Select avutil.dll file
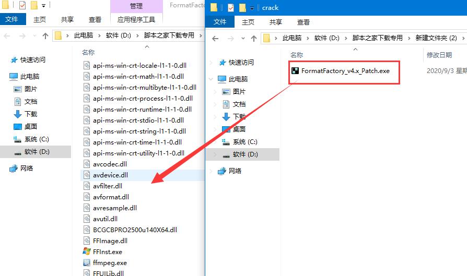The height and width of the screenshot is (276, 467). [x=105, y=219]
